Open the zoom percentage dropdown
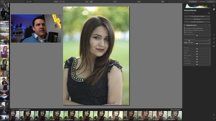216x121 pixels. (56, 1)
